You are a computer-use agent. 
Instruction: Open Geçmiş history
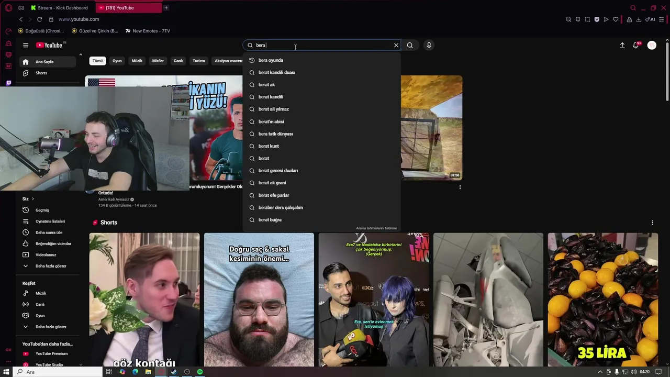48,210
